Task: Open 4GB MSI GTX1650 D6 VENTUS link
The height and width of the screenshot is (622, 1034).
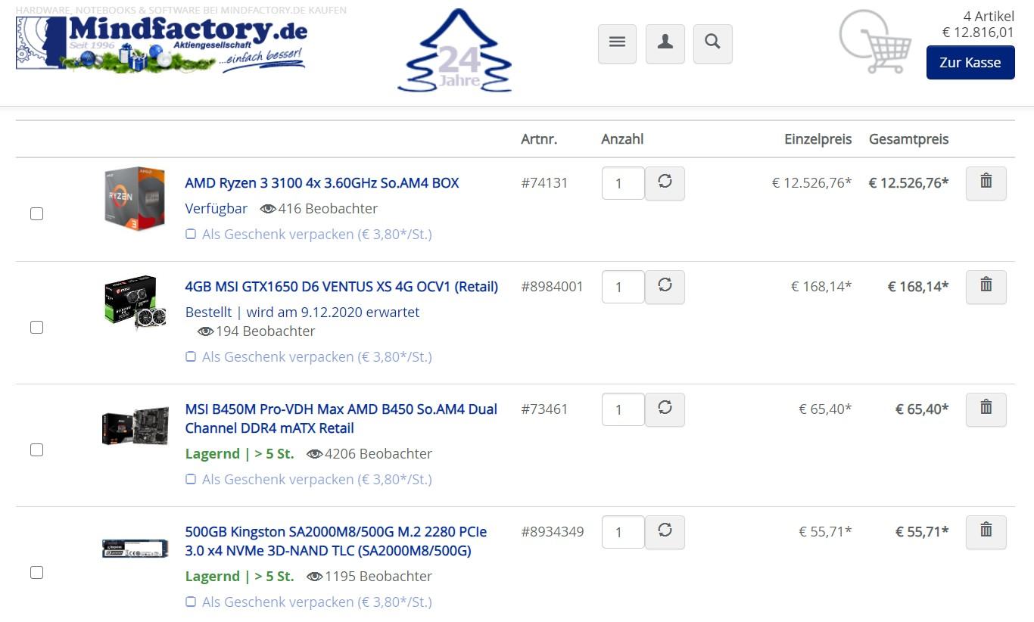Action: point(341,287)
